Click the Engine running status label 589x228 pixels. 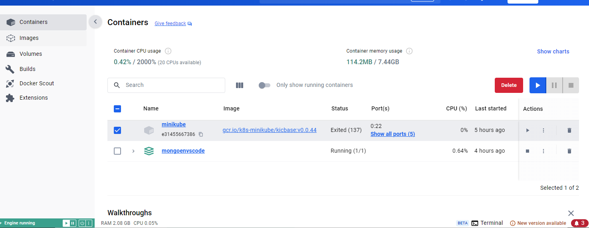(x=20, y=223)
